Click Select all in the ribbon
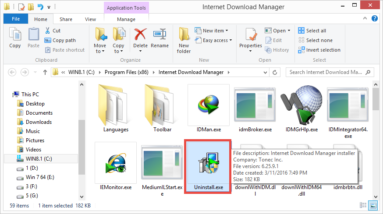The image size is (383, 214). (312, 31)
